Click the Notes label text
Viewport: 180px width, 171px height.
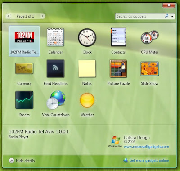pos(87,83)
